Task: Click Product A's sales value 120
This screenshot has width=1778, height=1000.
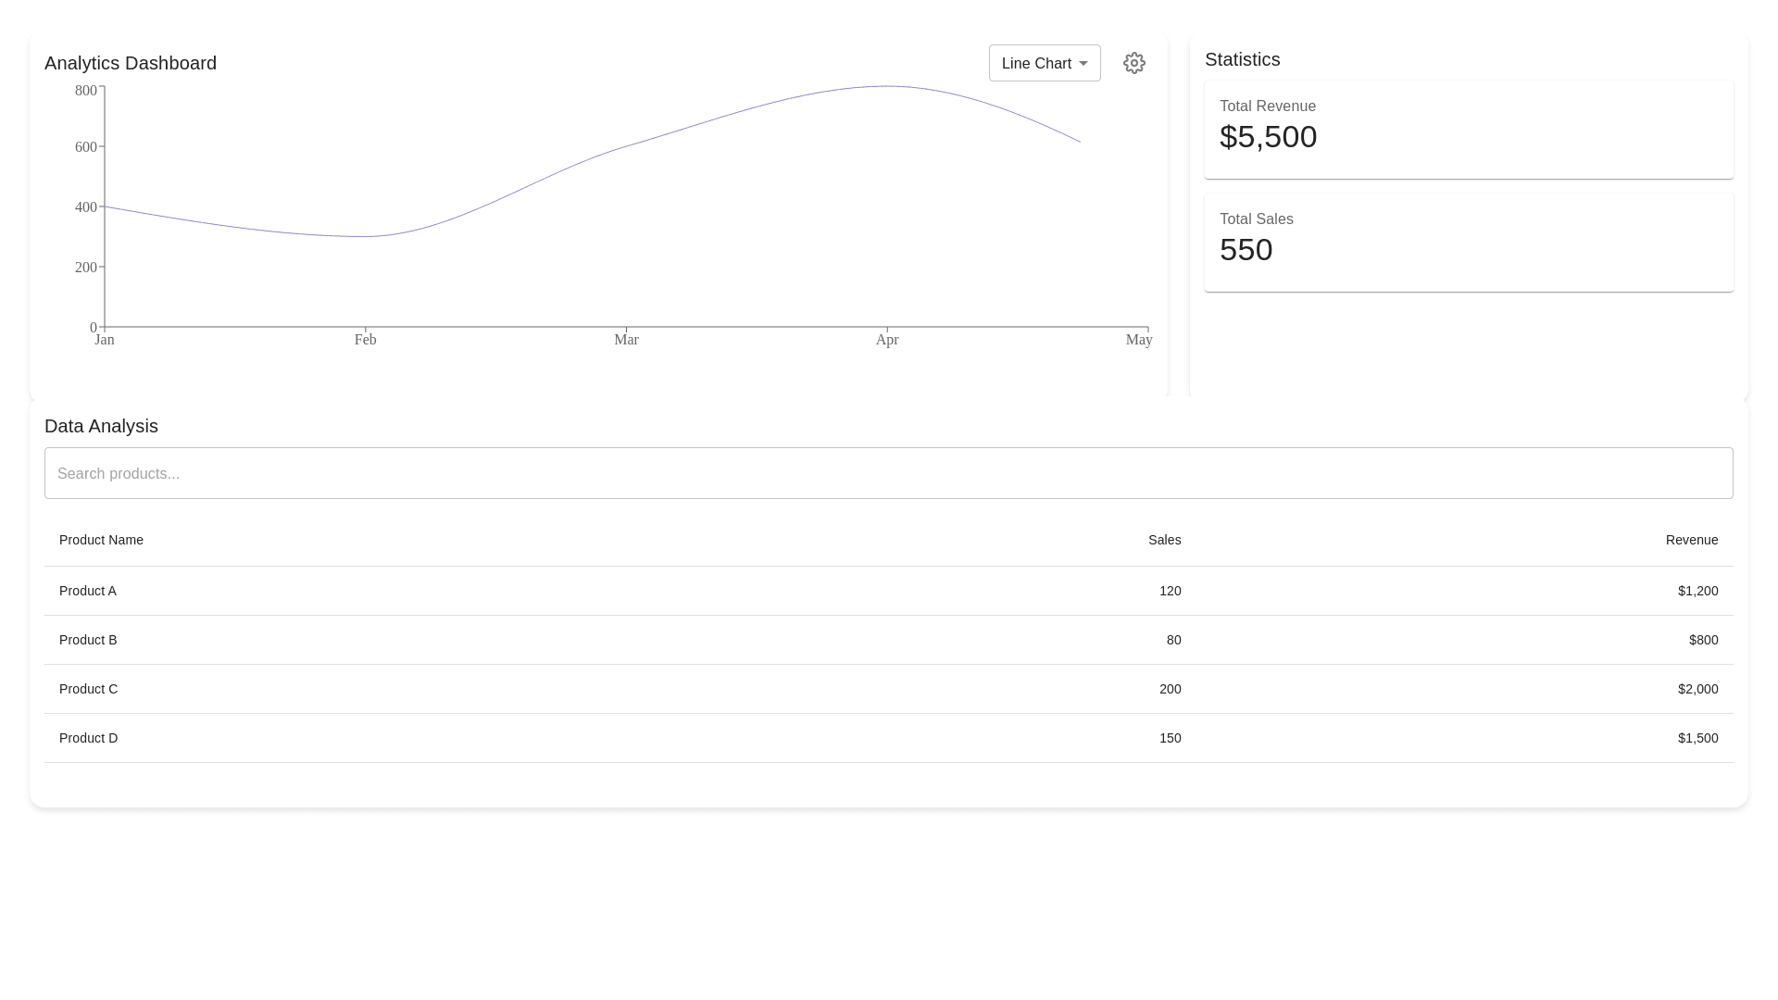Action: click(x=1170, y=591)
